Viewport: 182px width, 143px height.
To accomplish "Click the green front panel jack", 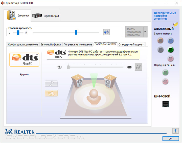I will [x=165, y=72].
